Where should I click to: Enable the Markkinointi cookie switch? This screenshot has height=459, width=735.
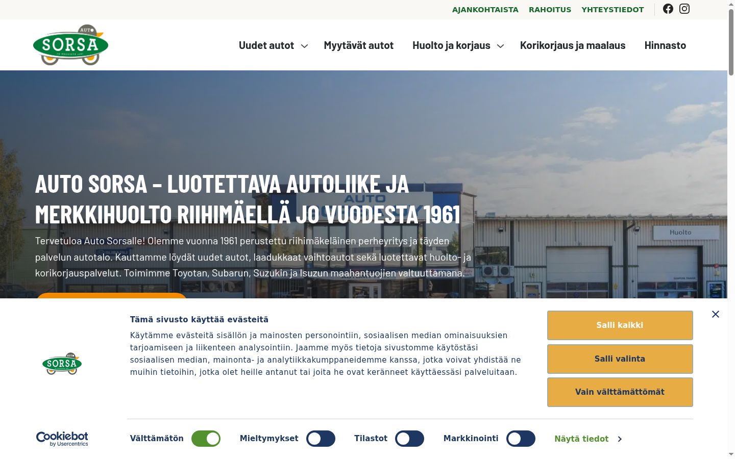pyautogui.click(x=521, y=439)
